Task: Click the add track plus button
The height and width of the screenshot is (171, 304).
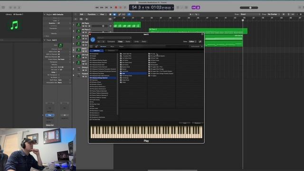Action: (x=76, y=19)
